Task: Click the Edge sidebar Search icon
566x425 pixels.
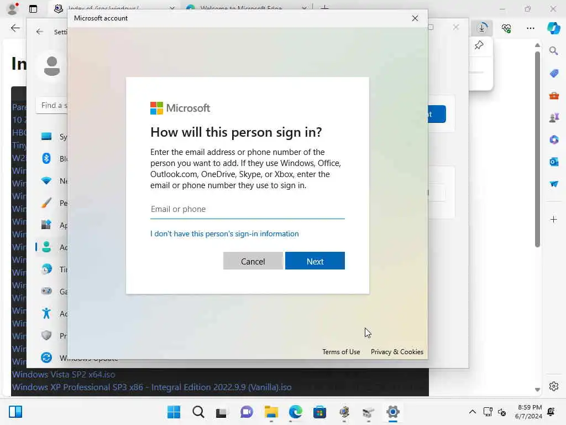Action: 554,51
